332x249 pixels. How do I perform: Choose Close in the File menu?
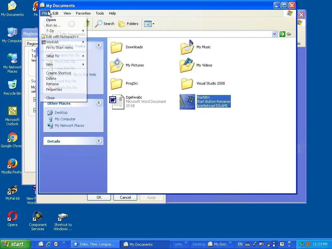click(64, 98)
